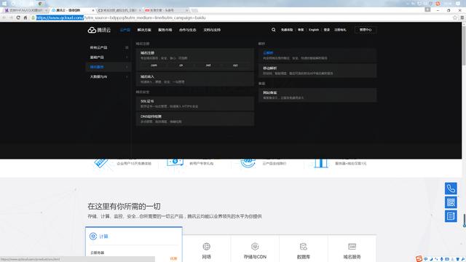466x262 pixels.
Task: Click the 云产品 discount promo circular icon
Action: coord(248,163)
